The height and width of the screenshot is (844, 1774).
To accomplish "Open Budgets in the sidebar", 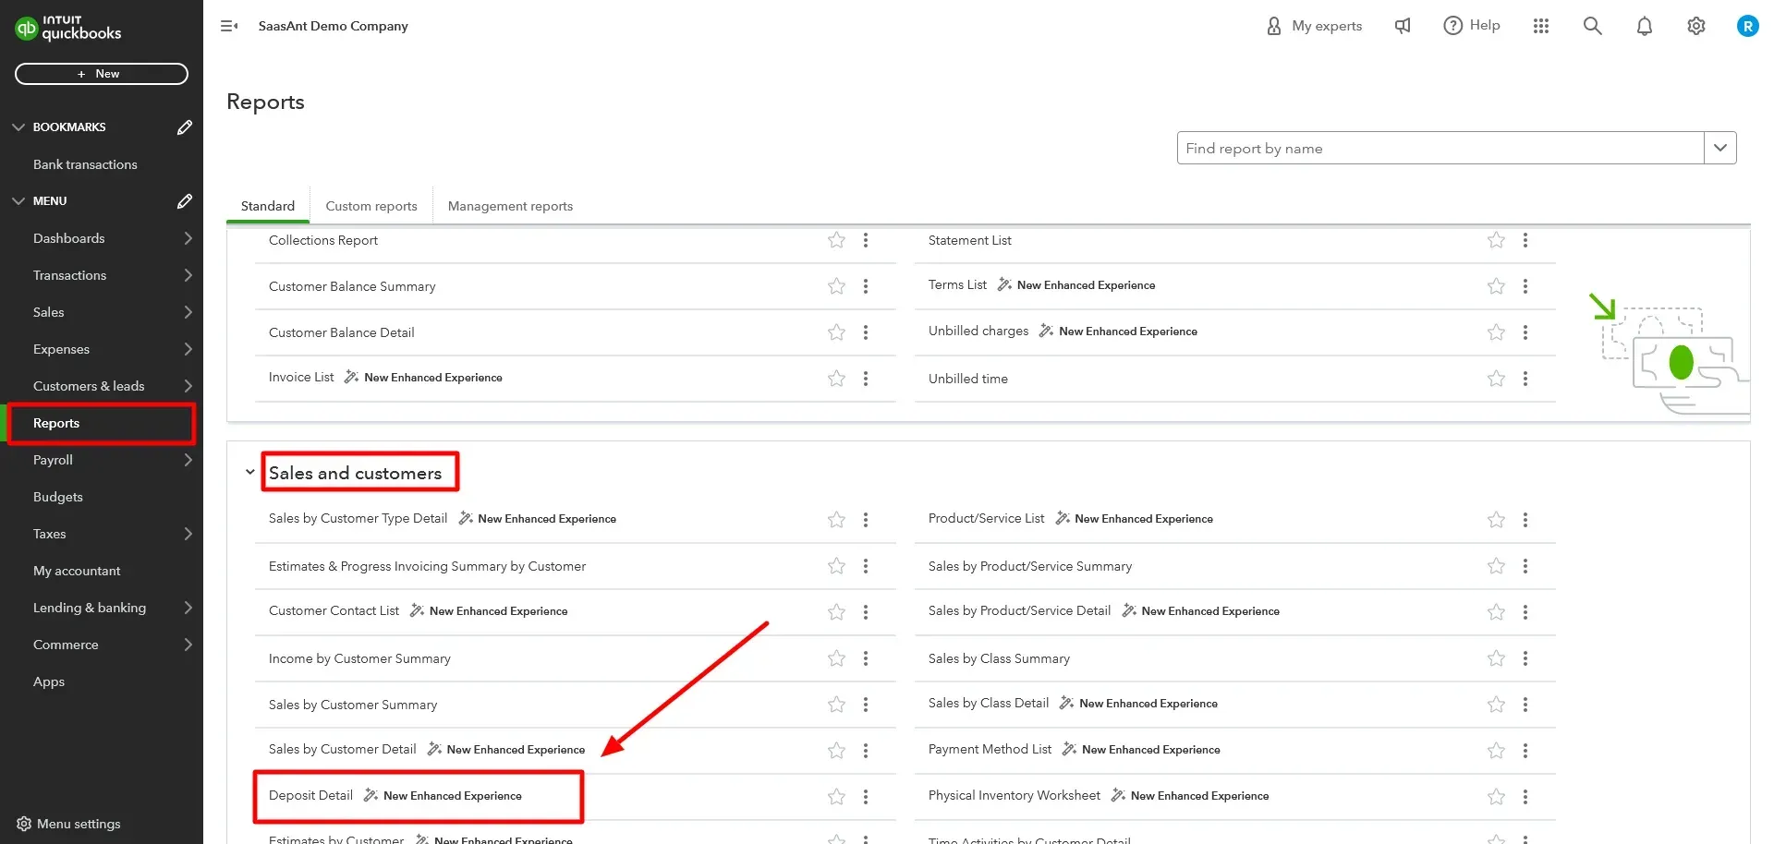I will coord(58,497).
